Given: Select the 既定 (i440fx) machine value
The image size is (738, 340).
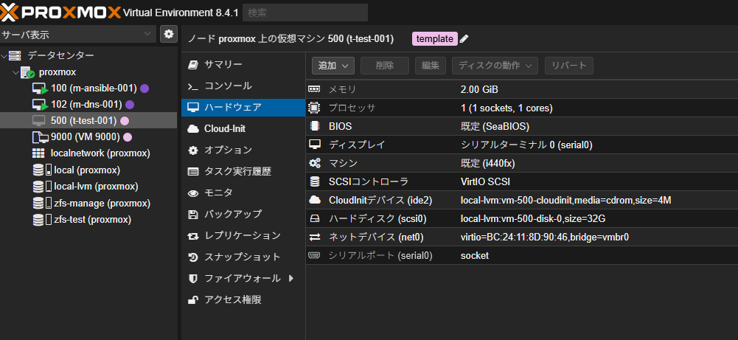Looking at the screenshot, I should point(487,164).
